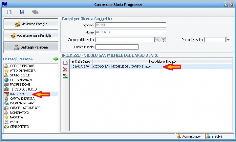The height and width of the screenshot is (142, 236).
Task: Click the MORTE ghost icon
Action: point(6,122)
